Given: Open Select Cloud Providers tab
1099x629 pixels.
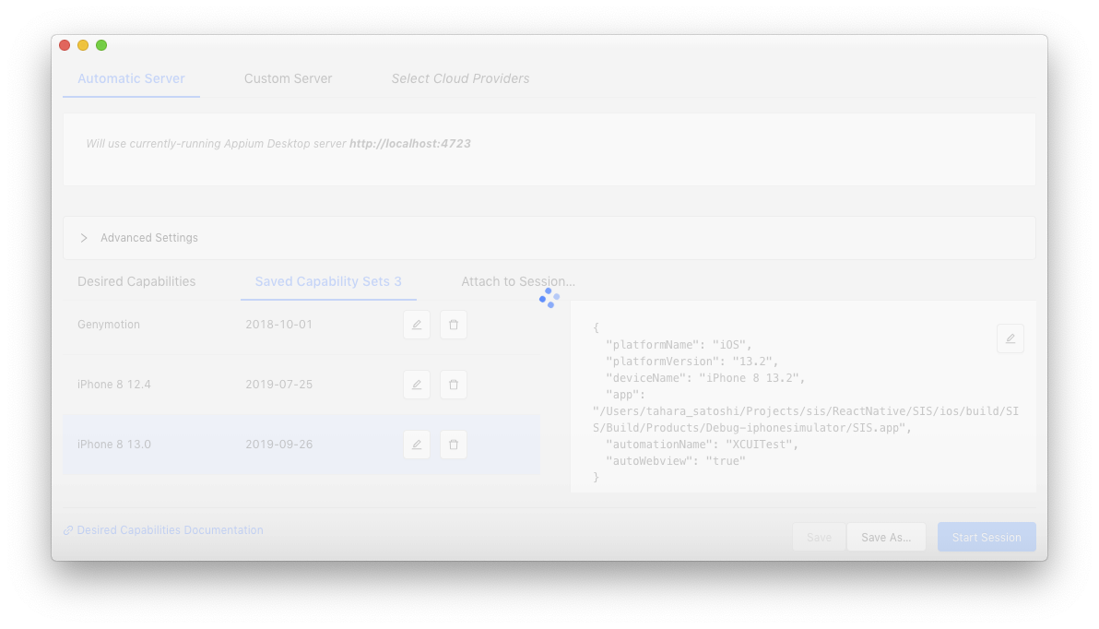Looking at the screenshot, I should (460, 78).
